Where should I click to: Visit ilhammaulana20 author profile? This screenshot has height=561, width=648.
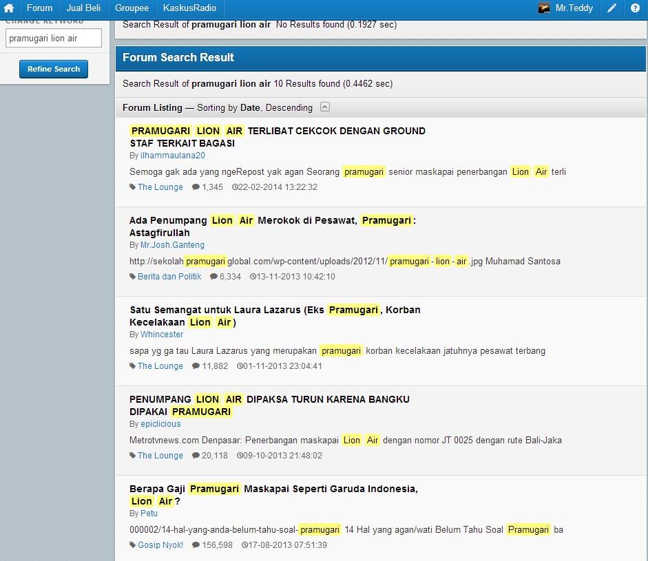[x=172, y=156]
